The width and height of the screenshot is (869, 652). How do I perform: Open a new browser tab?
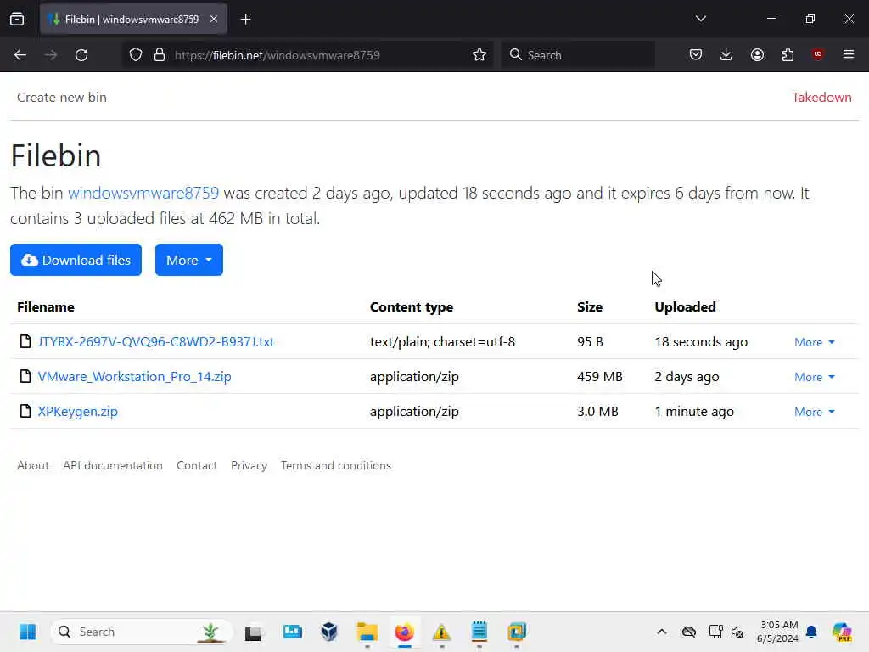coord(245,20)
